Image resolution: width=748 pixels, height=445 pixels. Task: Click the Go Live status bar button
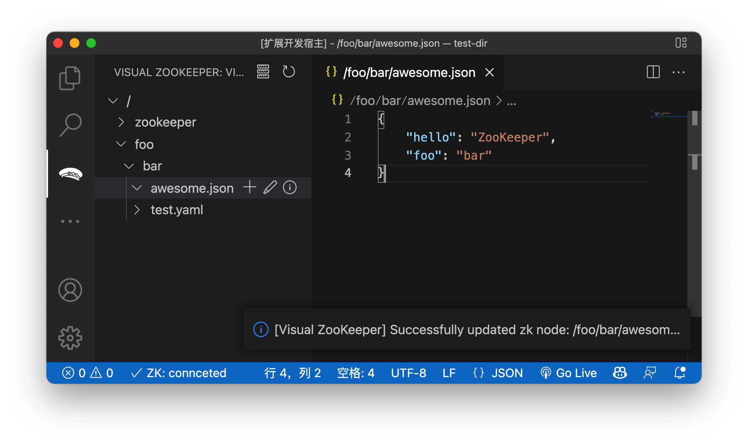pos(569,373)
